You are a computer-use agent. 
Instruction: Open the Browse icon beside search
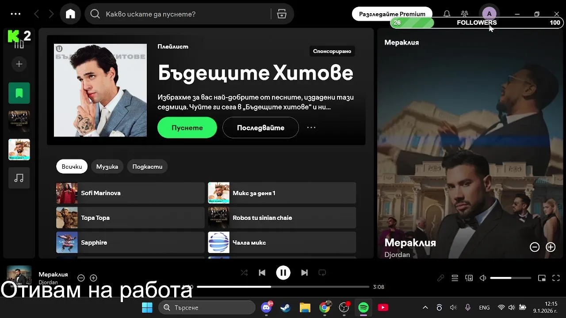(282, 14)
